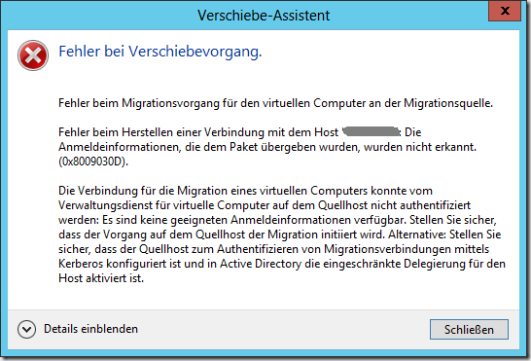Click the greyed-out redacted host name

pos(371,131)
